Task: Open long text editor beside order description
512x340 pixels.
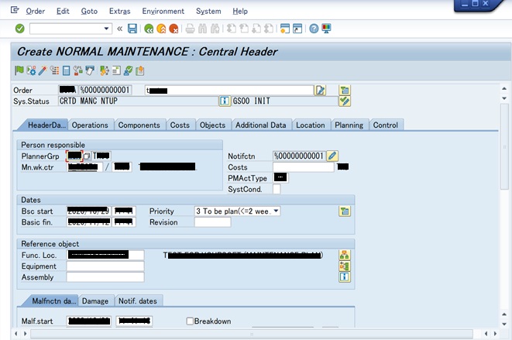Action: point(321,90)
